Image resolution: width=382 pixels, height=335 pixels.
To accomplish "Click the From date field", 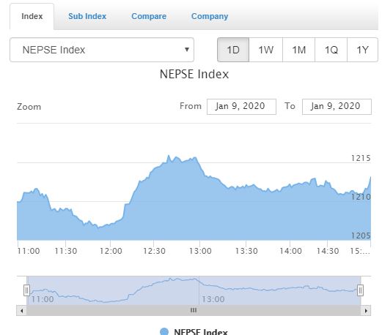I will point(241,107).
